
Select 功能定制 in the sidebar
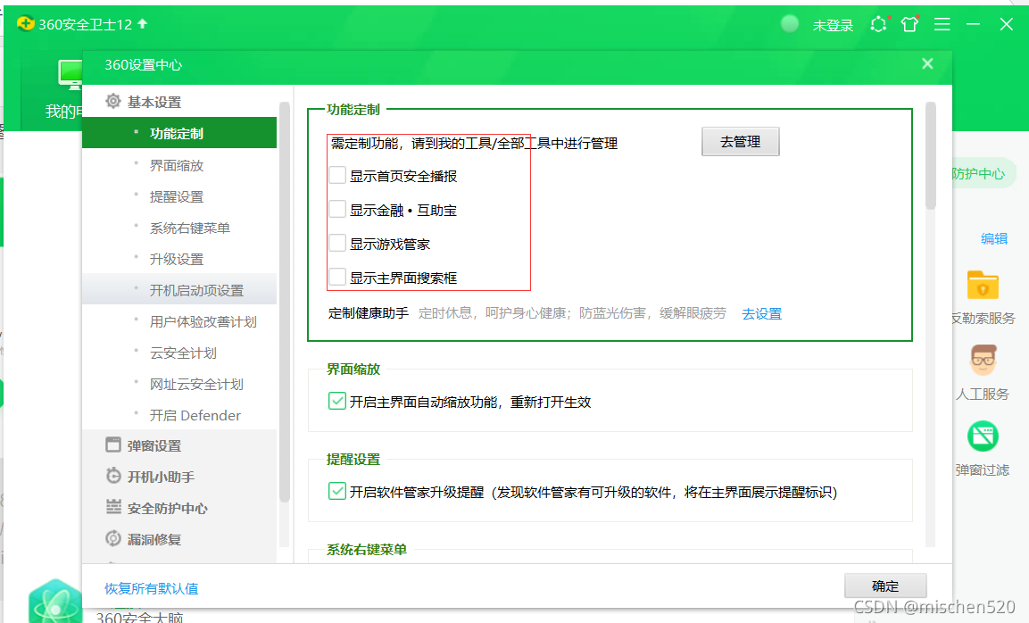coord(179,133)
